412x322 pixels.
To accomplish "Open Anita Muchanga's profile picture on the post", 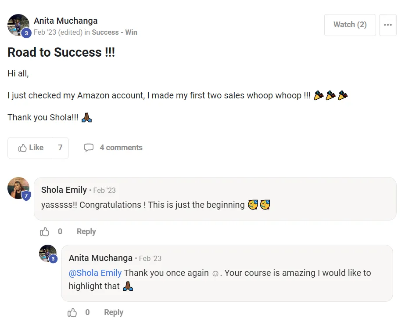I will click(18, 25).
